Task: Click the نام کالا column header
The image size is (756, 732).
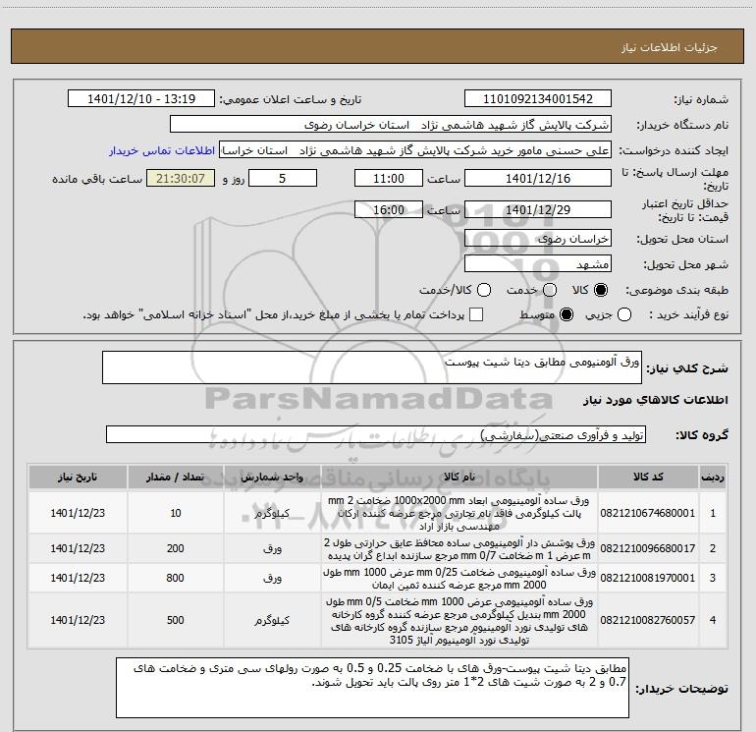Action: [x=459, y=478]
